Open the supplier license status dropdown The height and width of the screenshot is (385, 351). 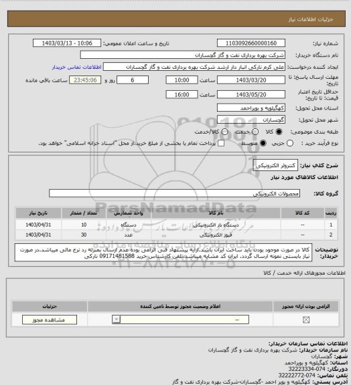pos(180,319)
